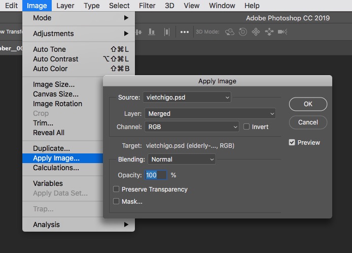Expand the Layer dropdown set to Merged

point(210,114)
